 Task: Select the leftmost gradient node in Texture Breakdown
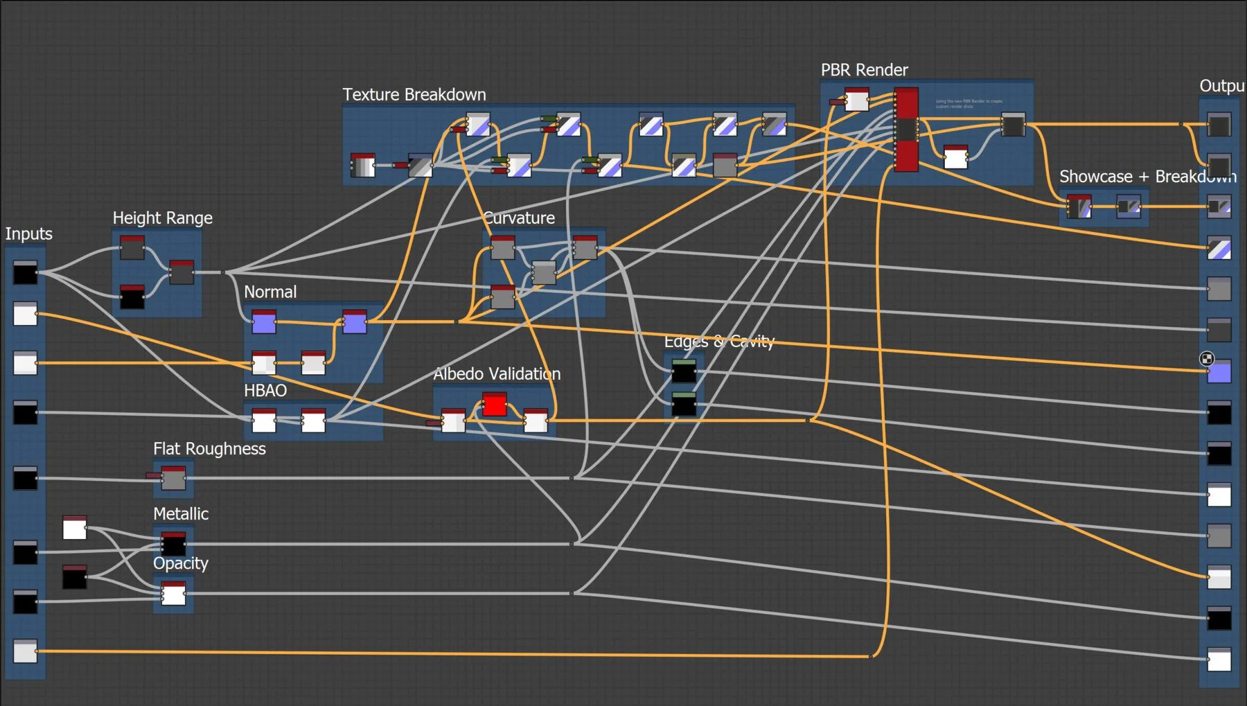(363, 165)
